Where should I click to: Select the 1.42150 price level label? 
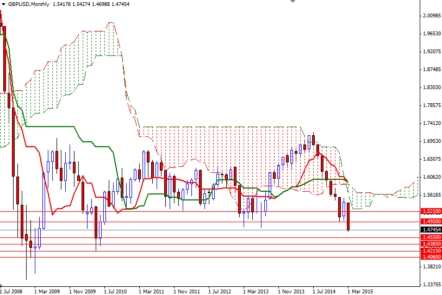(431, 251)
